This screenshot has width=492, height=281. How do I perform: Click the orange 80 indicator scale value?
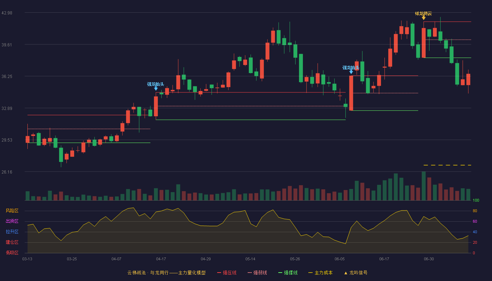tap(475, 211)
